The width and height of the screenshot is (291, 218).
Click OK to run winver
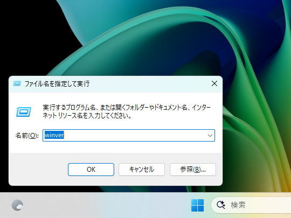coord(91,170)
